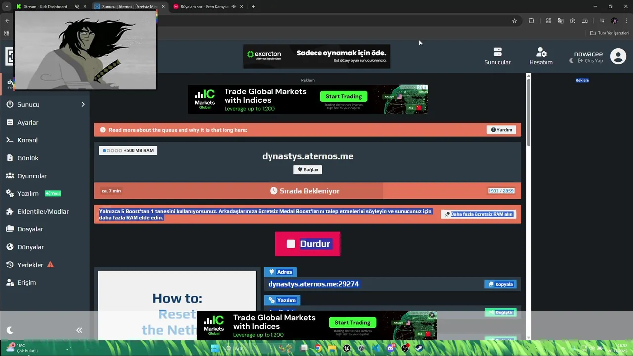This screenshot has width=633, height=356.
Task: Click the +500 MB RAM boost indicator
Action: pos(128,150)
